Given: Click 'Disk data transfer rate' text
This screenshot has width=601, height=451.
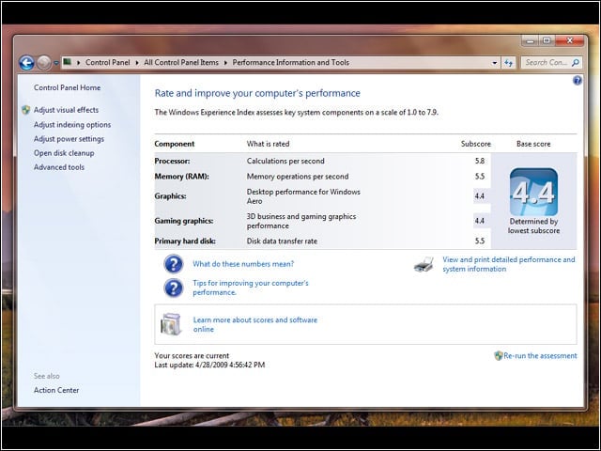Looking at the screenshot, I should [x=282, y=241].
